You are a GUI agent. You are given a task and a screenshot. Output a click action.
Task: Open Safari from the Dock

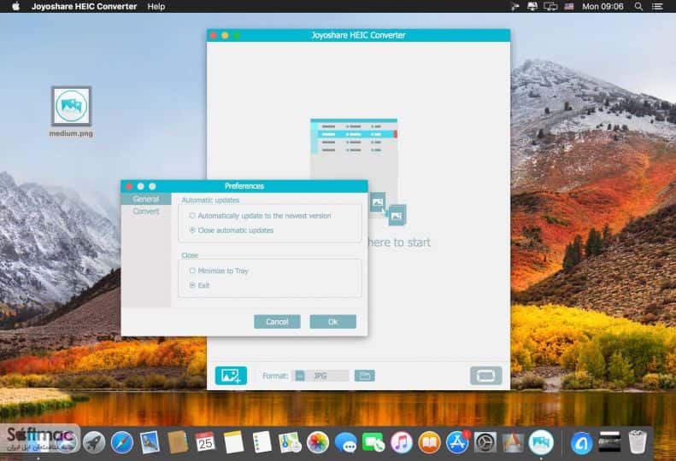pos(122,442)
